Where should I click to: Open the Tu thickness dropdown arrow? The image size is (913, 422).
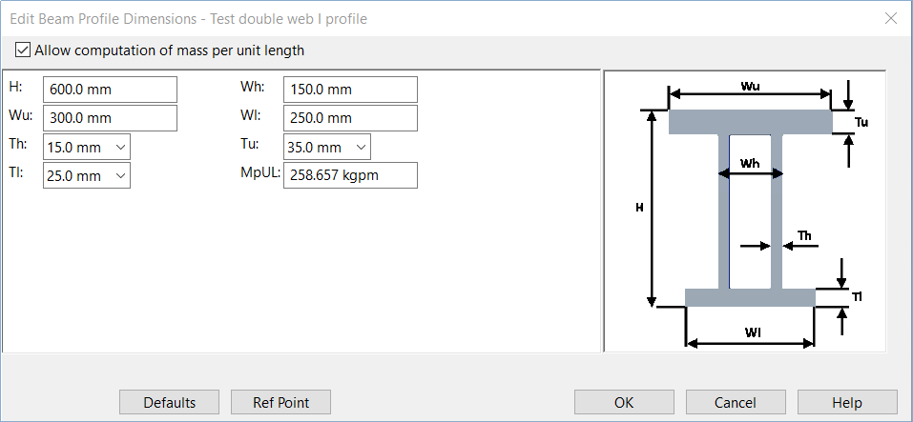tap(361, 147)
